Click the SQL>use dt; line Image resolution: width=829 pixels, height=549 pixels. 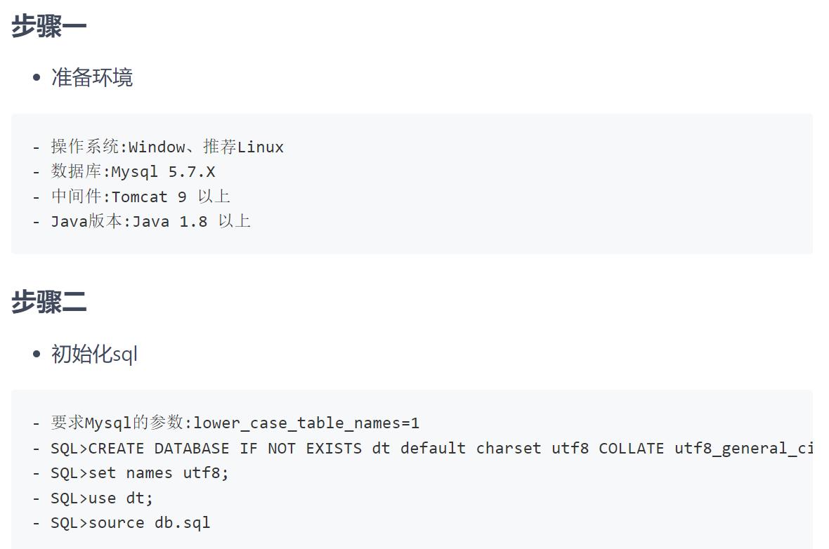point(102,498)
